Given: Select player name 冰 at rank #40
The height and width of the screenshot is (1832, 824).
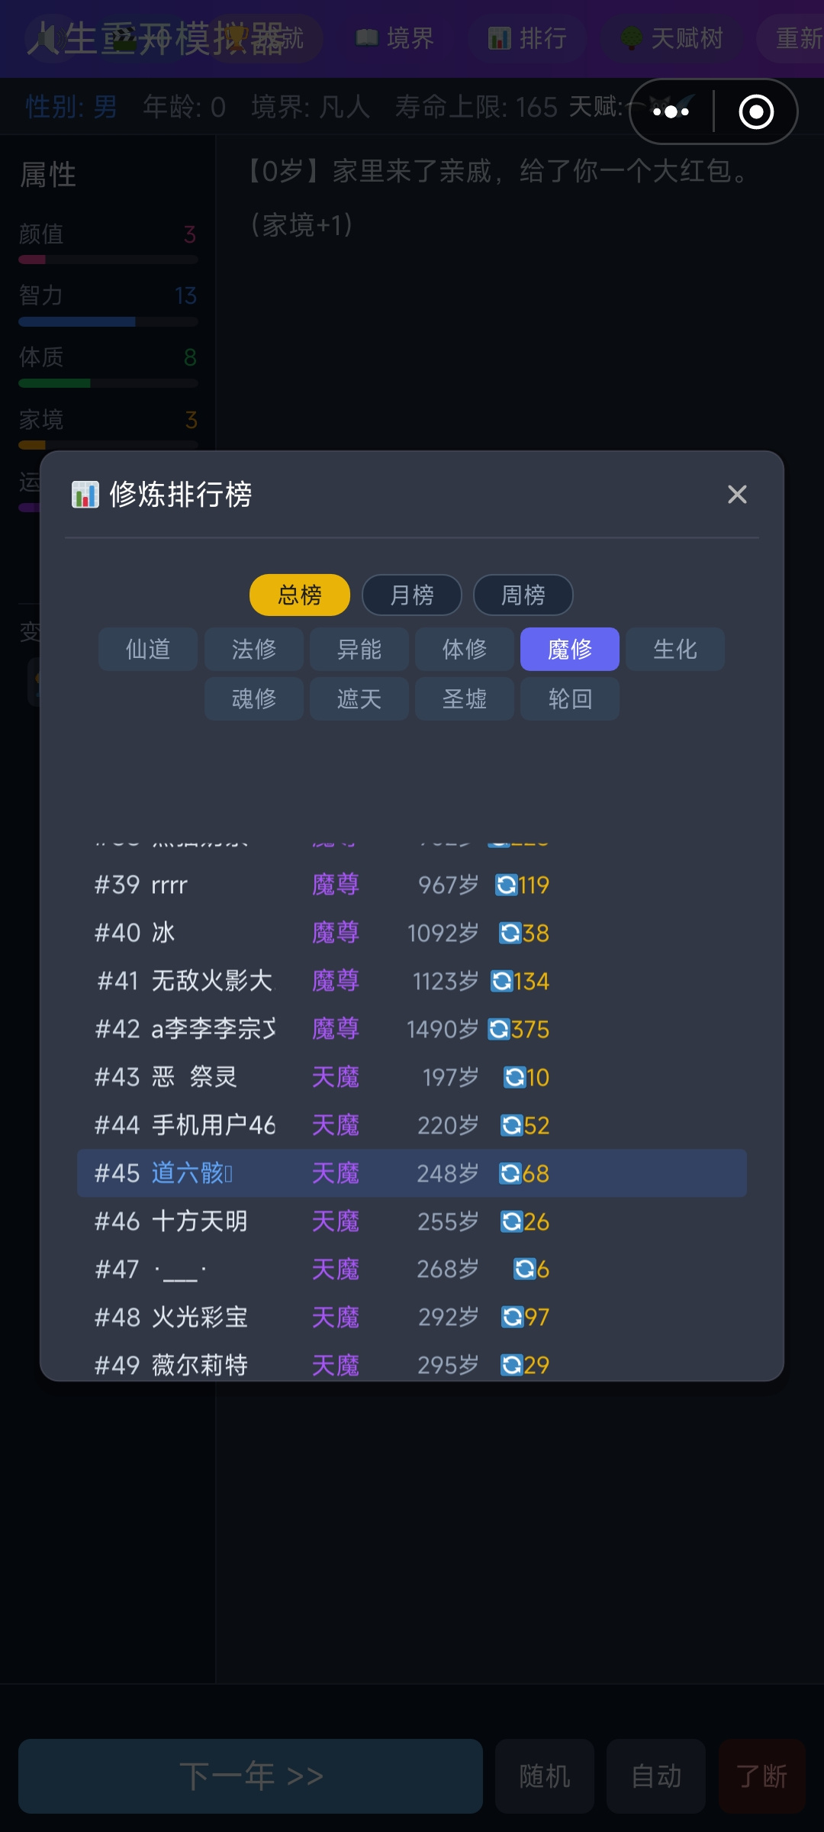Looking at the screenshot, I should (163, 934).
